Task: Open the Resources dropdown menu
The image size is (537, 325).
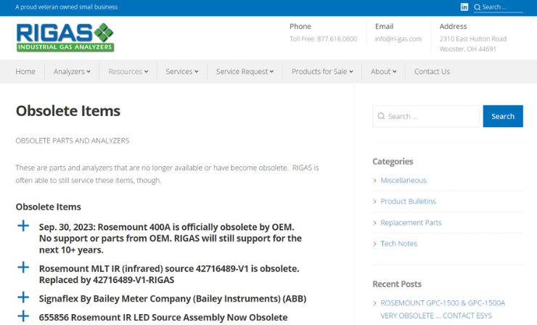Action: click(128, 72)
